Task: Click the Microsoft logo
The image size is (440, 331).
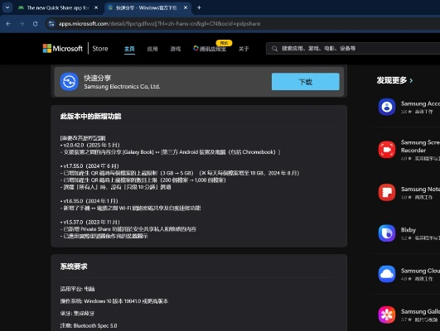Action: [63, 49]
